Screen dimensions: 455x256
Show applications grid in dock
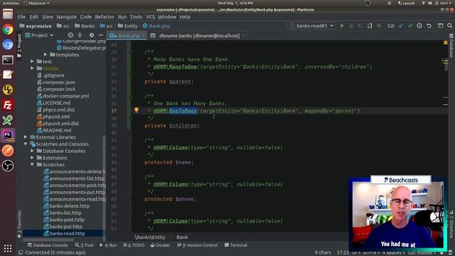point(8,248)
